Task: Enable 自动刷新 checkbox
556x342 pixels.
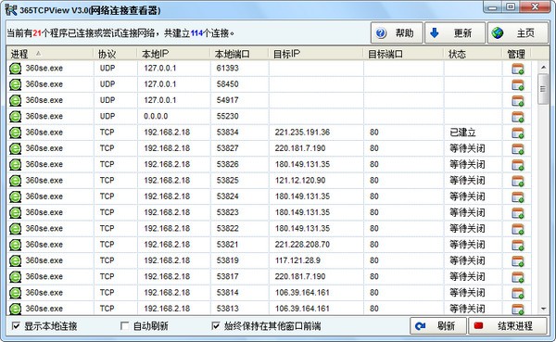Action: point(124,325)
